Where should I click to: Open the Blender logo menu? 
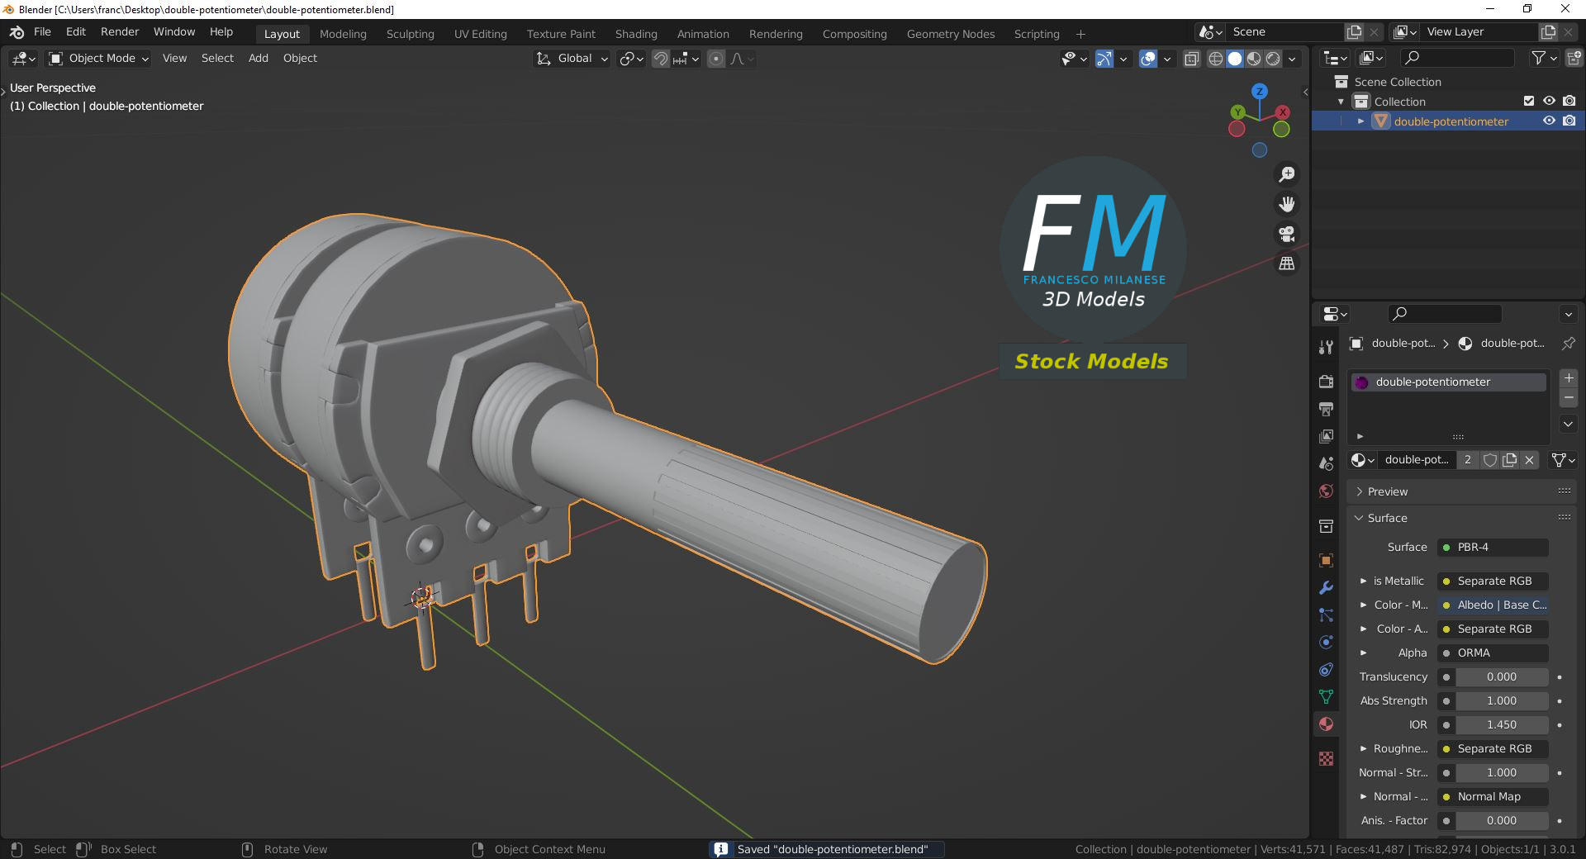[x=17, y=32]
